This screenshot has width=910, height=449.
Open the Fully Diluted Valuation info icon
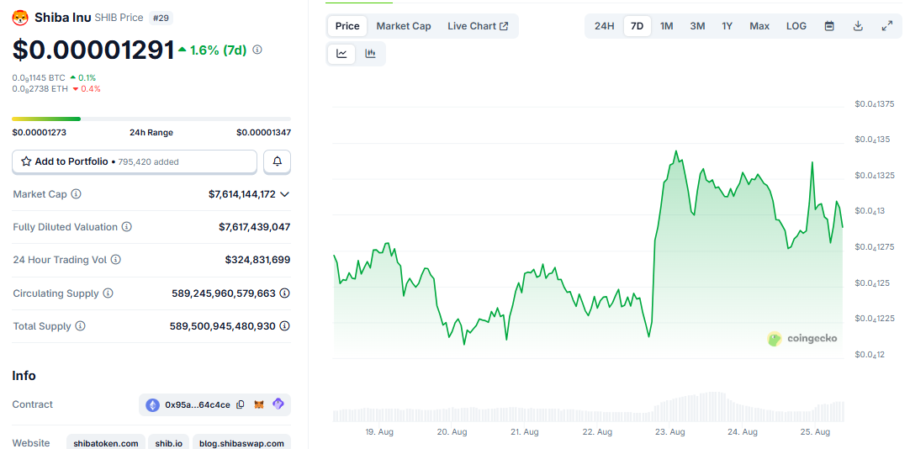[x=126, y=227]
